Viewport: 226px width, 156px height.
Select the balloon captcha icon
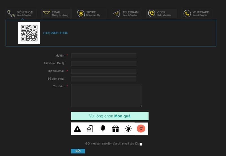[x=103, y=129]
